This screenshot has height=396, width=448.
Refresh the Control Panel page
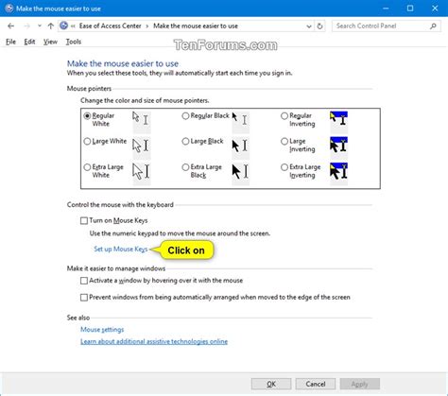[x=319, y=26]
